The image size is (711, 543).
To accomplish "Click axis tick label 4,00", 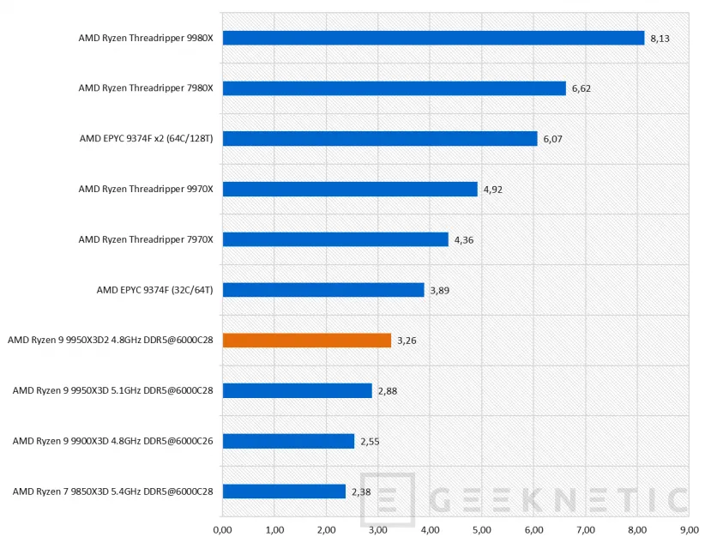I will tap(430, 530).
